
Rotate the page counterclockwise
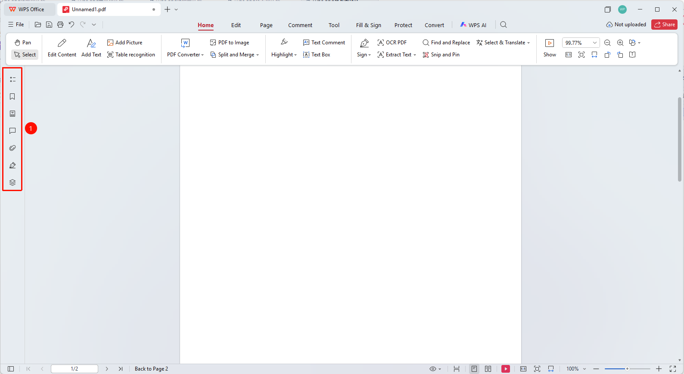click(x=607, y=55)
